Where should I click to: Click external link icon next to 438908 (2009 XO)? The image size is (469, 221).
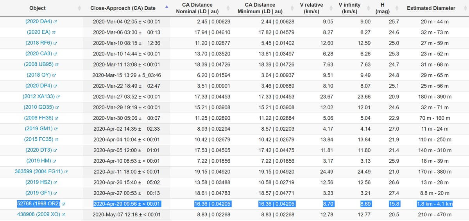click(64, 215)
